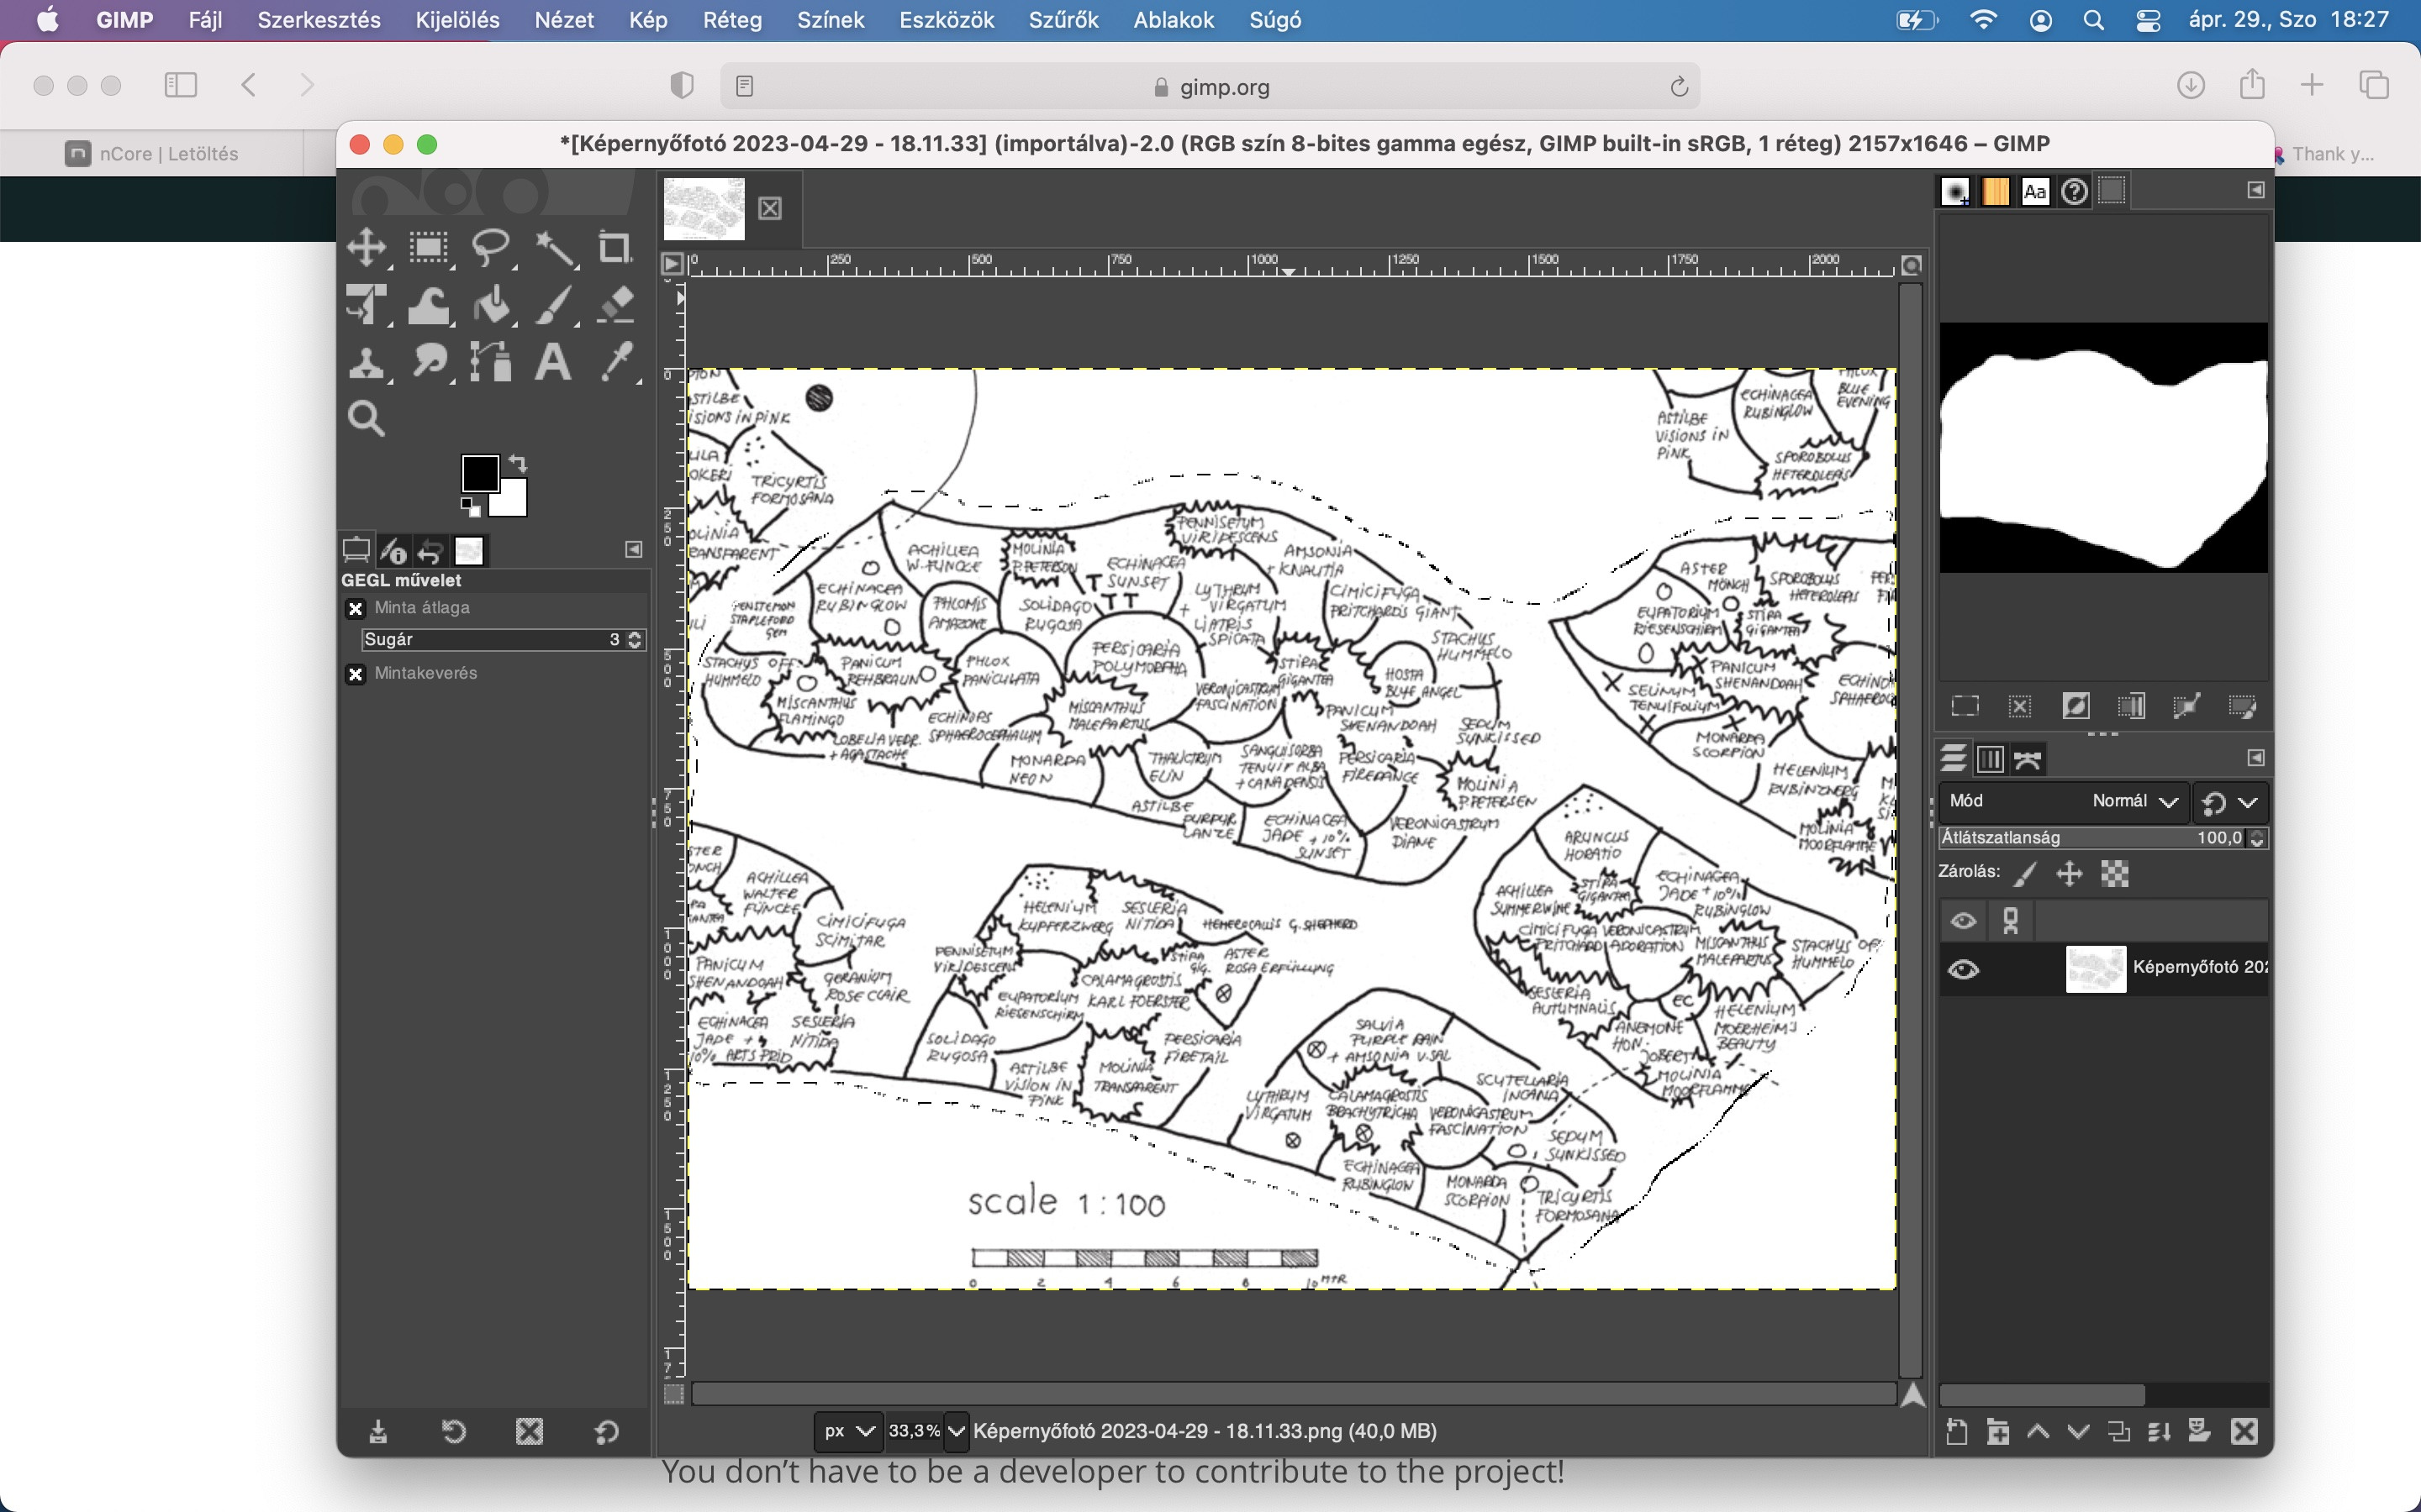This screenshot has width=2421, height=1512.
Task: Open the Szűrők menu
Action: [x=1063, y=20]
